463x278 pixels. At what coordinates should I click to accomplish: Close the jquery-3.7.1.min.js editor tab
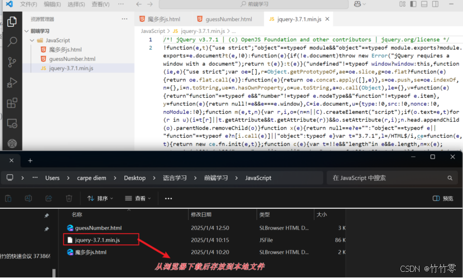click(327, 19)
